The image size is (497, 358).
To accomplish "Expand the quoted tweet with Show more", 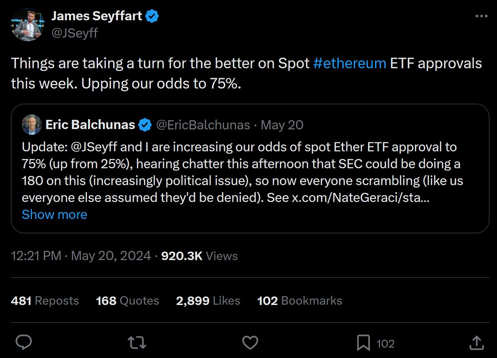I will tap(54, 214).
